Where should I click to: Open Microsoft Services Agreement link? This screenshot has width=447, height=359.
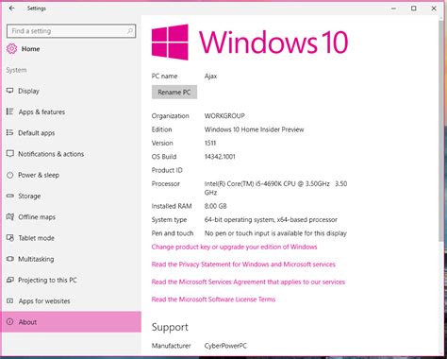[248, 282]
